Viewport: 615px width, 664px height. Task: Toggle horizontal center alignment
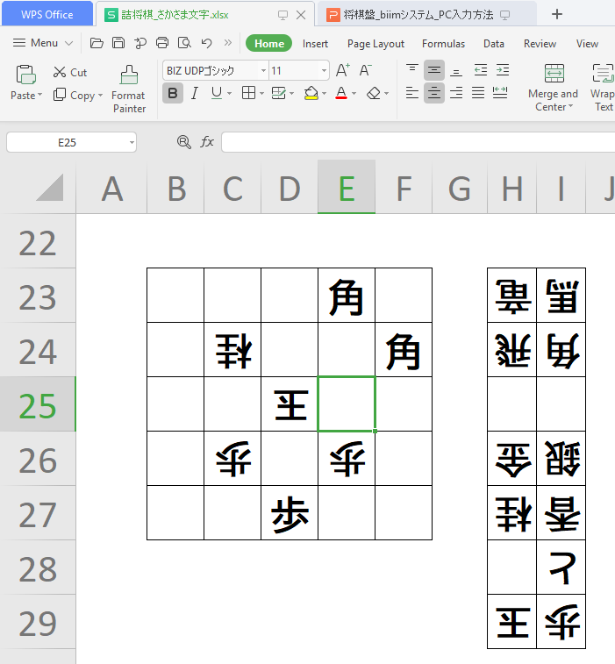434,93
